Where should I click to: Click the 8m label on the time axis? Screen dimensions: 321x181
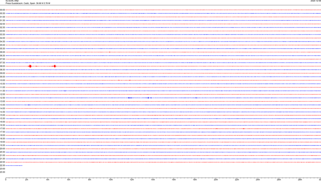click(x=90, y=180)
